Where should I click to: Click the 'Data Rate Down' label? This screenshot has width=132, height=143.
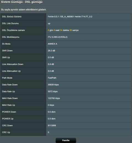10,85
